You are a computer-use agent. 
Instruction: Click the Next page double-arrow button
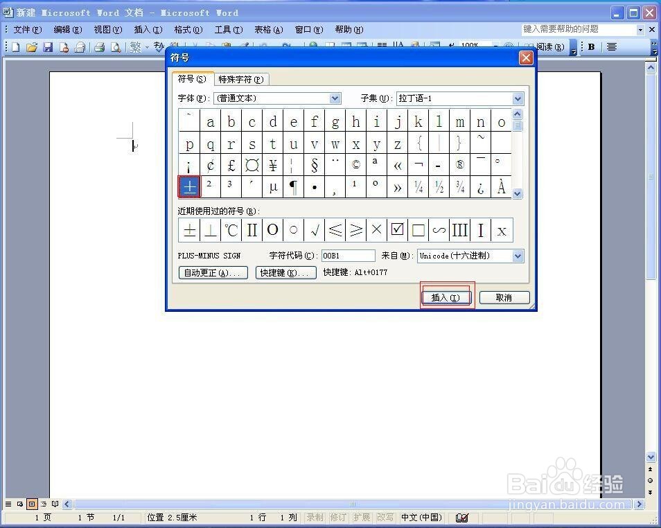[x=651, y=492]
